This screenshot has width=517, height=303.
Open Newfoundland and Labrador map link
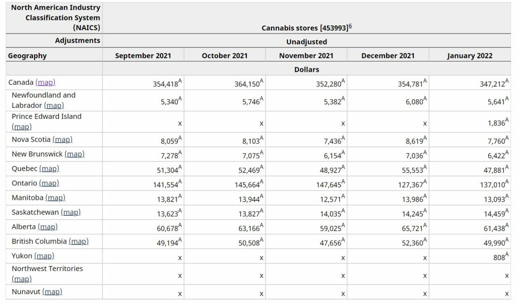(54, 105)
